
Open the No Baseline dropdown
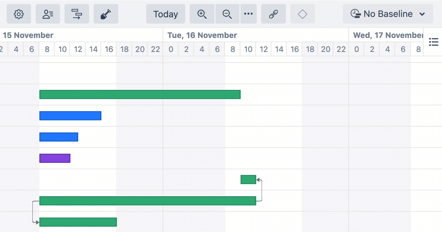[387, 14]
